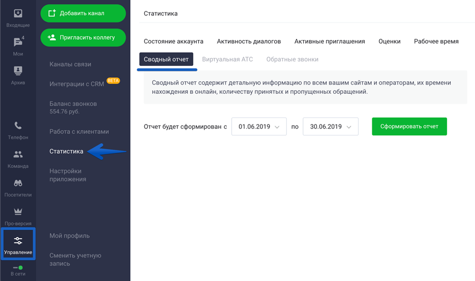The height and width of the screenshot is (281, 475).
Task: Select the Сводный отчет tab
Action: point(166,59)
